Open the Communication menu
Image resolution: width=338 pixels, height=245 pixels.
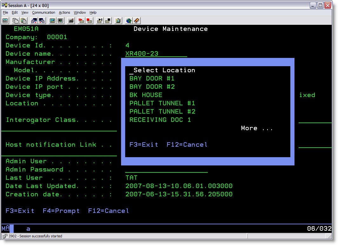tap(44, 12)
